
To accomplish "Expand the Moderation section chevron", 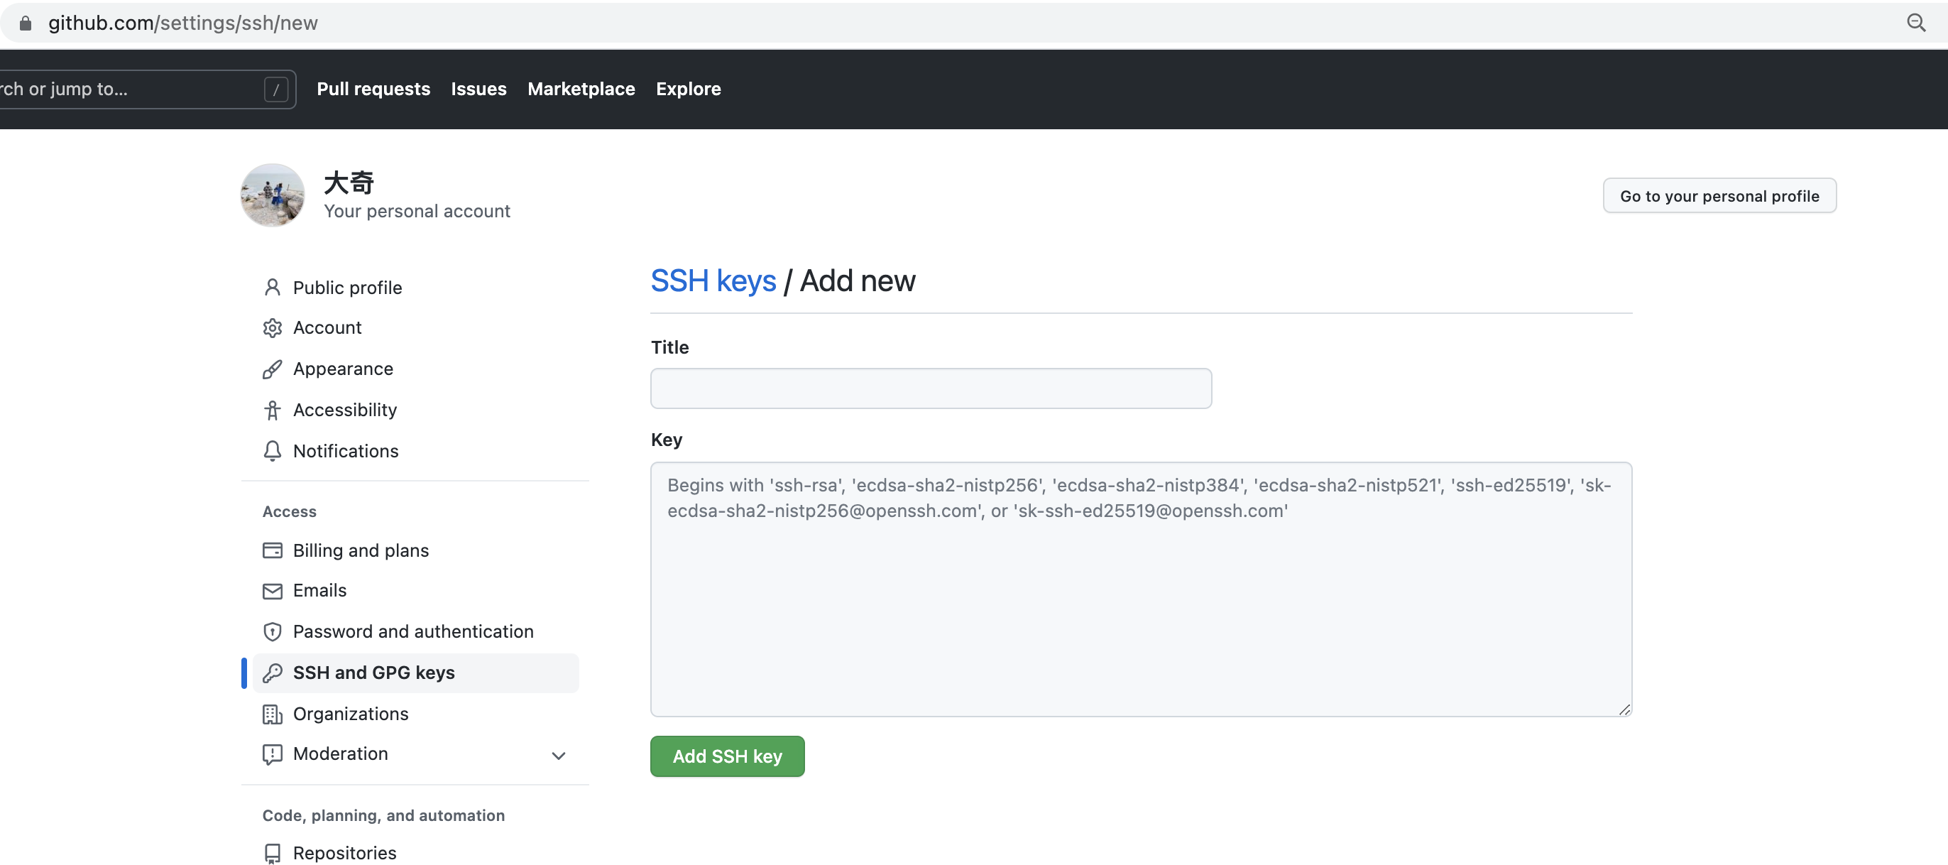I will (558, 755).
